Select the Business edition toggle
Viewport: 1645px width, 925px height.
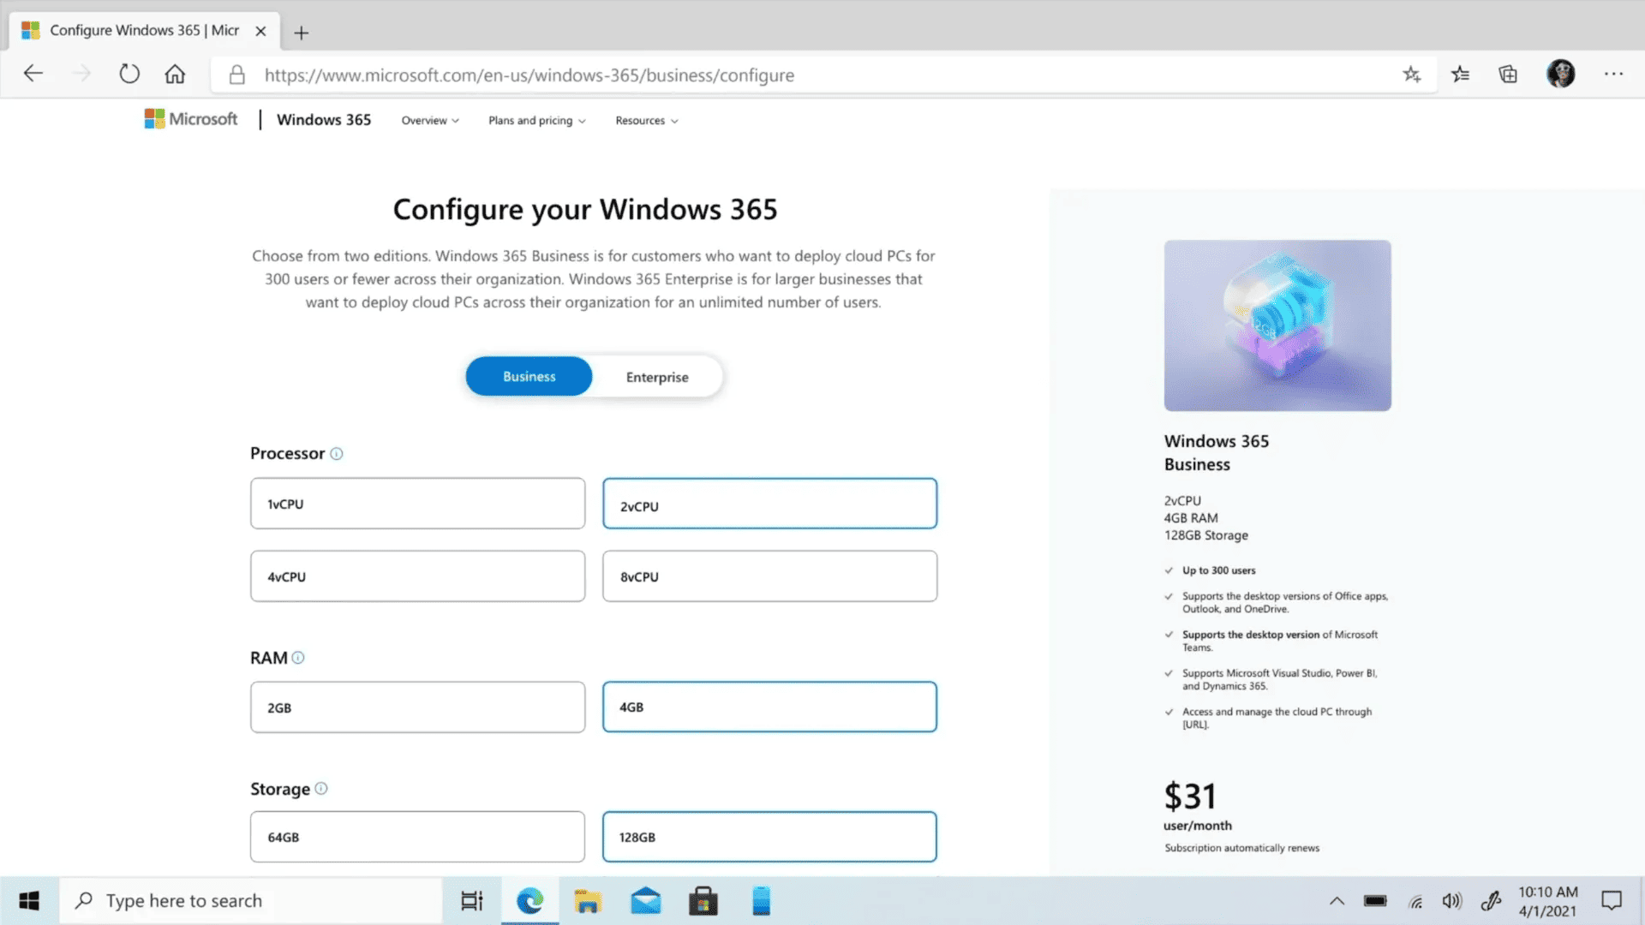point(528,376)
